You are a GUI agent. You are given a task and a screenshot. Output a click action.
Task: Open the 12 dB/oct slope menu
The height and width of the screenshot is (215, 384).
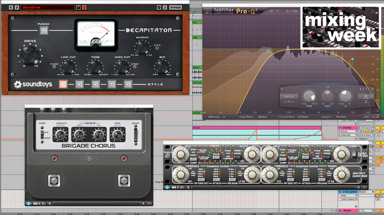tap(289, 102)
